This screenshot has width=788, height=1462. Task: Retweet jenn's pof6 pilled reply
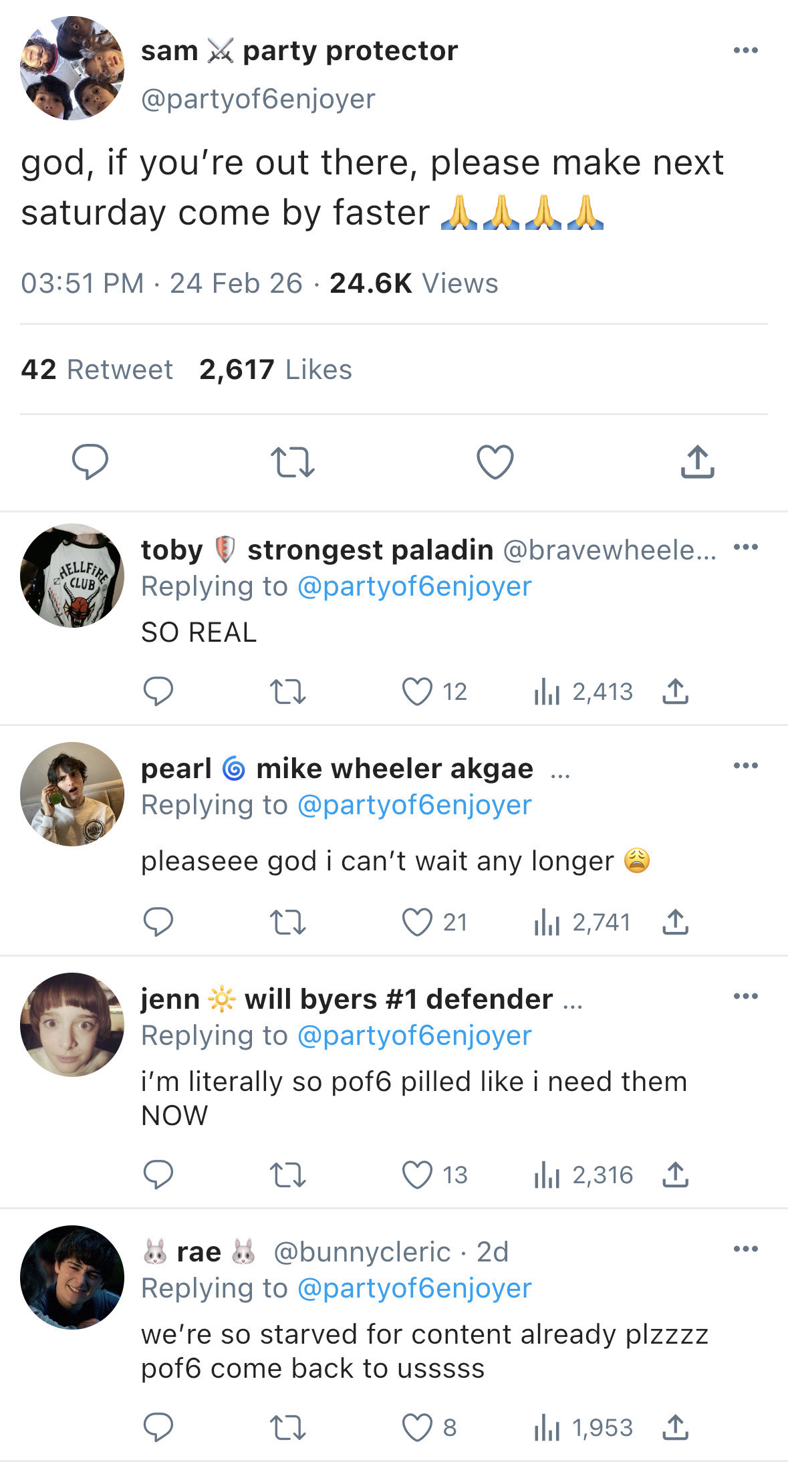pyautogui.click(x=287, y=1175)
